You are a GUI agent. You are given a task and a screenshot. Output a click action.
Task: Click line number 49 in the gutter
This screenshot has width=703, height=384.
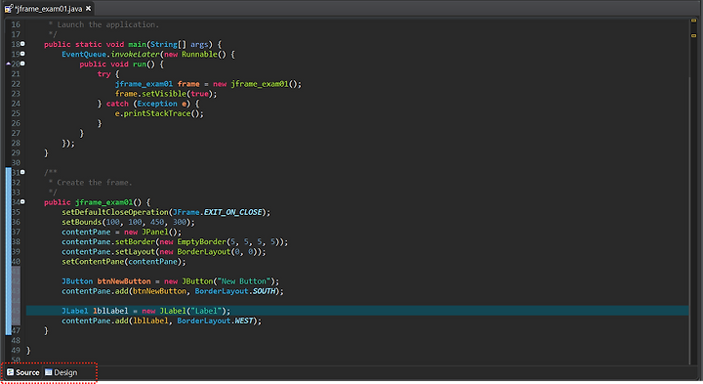tap(16, 351)
